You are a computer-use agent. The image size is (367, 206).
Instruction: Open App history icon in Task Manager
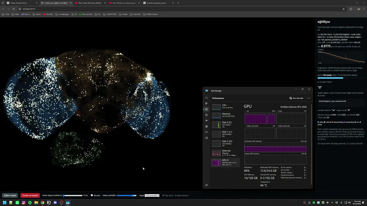(x=206, y=115)
